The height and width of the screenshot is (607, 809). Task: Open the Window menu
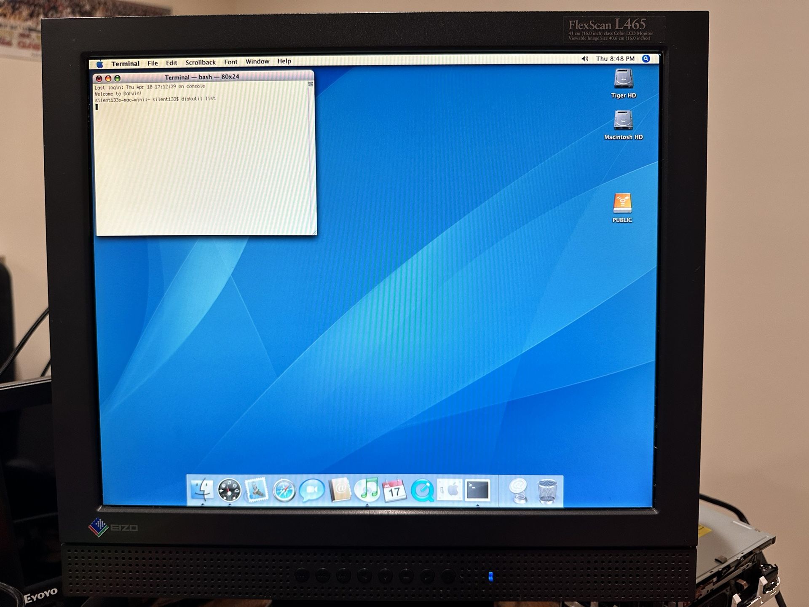[257, 62]
